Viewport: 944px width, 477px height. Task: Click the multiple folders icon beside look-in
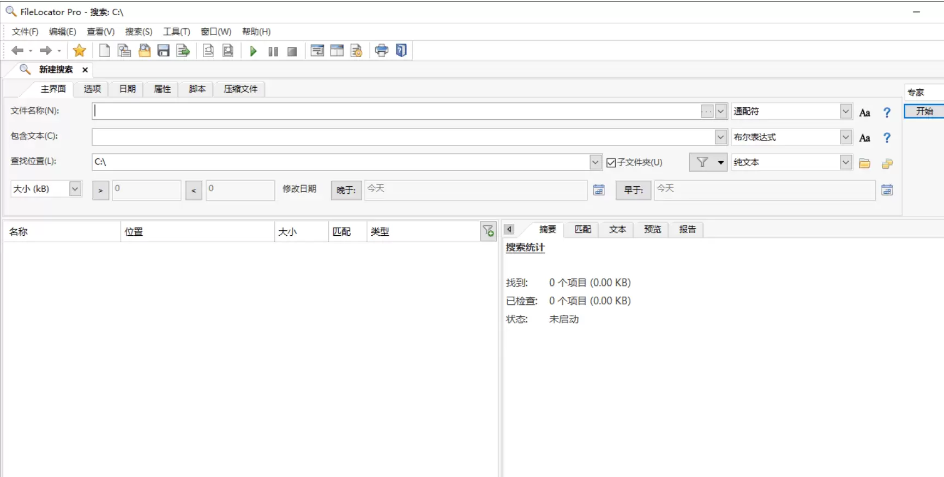coord(887,163)
